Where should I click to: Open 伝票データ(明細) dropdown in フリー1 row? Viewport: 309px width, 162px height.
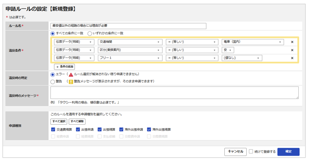pyautogui.click(x=74, y=58)
